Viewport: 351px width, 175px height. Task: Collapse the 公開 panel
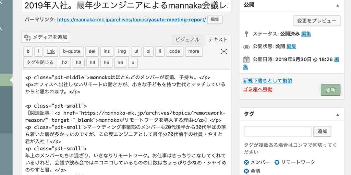(337, 5)
